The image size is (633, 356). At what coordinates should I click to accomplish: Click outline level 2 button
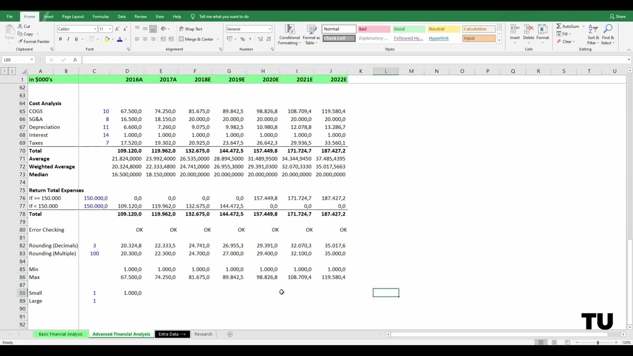click(12, 71)
